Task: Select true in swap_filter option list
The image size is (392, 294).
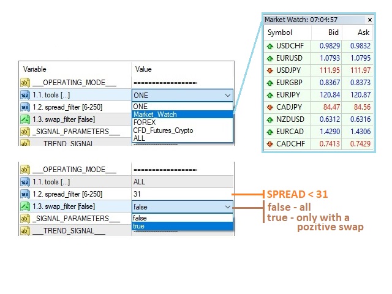Action: (x=183, y=226)
